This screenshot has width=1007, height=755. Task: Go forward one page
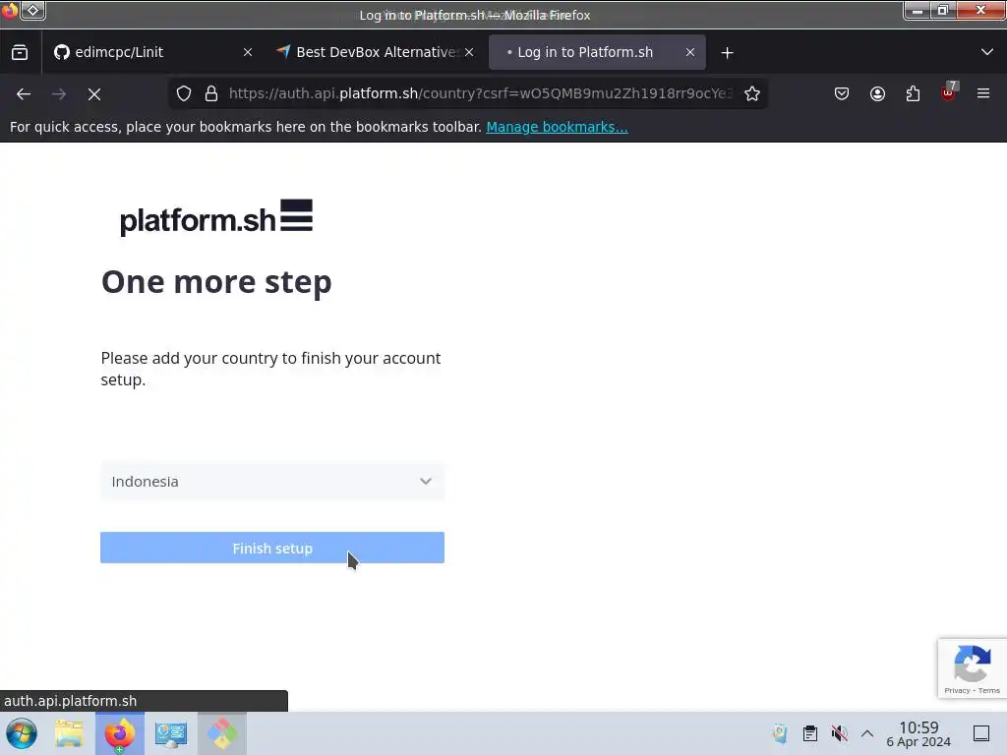click(59, 93)
